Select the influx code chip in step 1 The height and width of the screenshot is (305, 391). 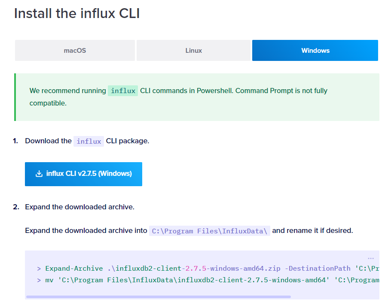(89, 141)
